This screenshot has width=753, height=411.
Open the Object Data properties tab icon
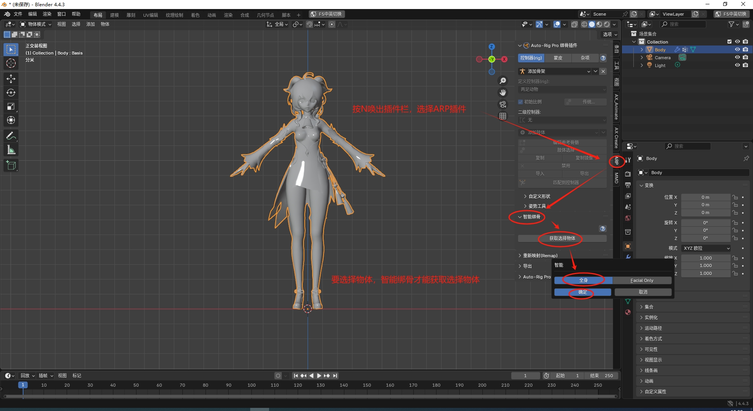click(628, 301)
